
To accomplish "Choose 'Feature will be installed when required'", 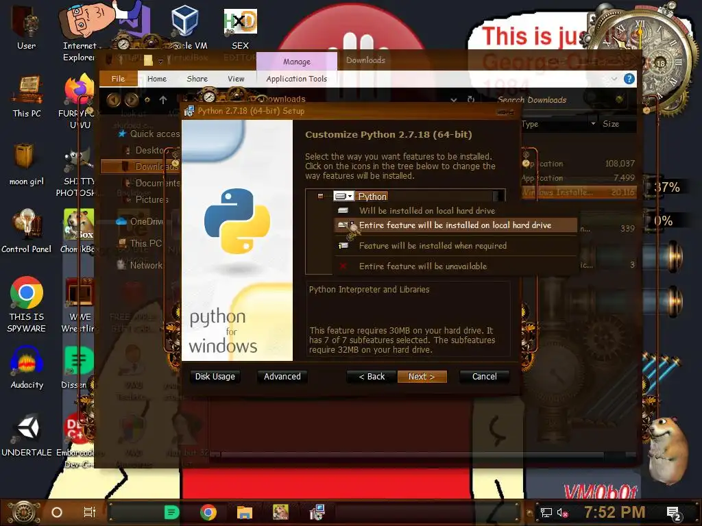I will pos(455,246).
